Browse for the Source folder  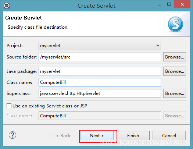[x=175, y=57]
